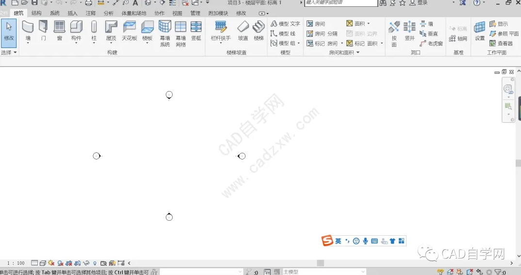Select the 坡道 (Ramp) tool
The width and height of the screenshot is (521, 275).
pos(243,30)
